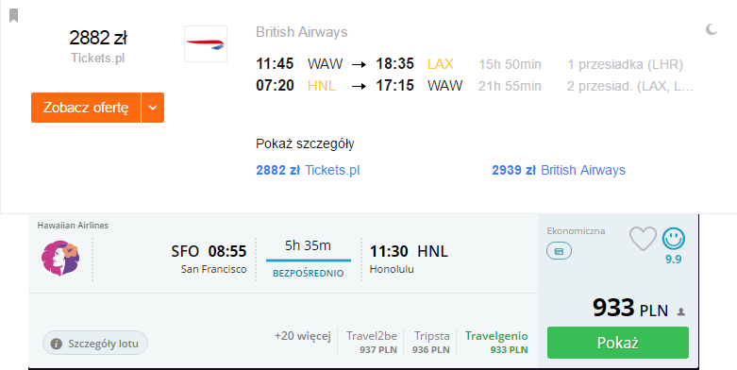Click the 1 przesiadka (LHR) stopover text
This screenshot has width=737, height=370.
[x=625, y=64]
